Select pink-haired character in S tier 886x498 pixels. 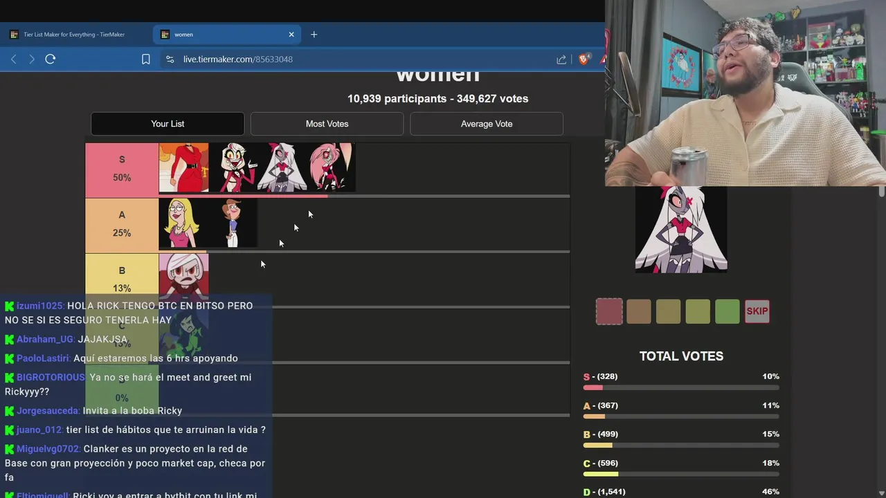tap(331, 167)
